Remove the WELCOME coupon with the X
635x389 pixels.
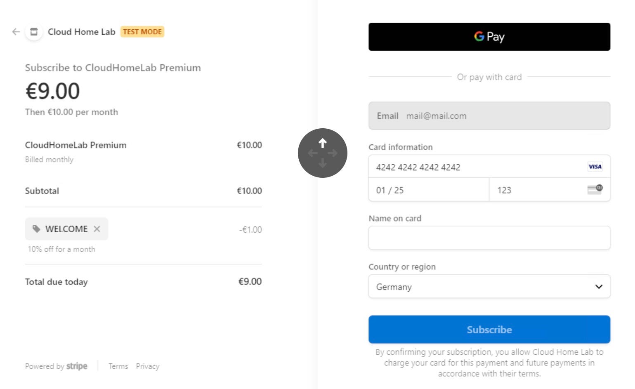pyautogui.click(x=97, y=229)
